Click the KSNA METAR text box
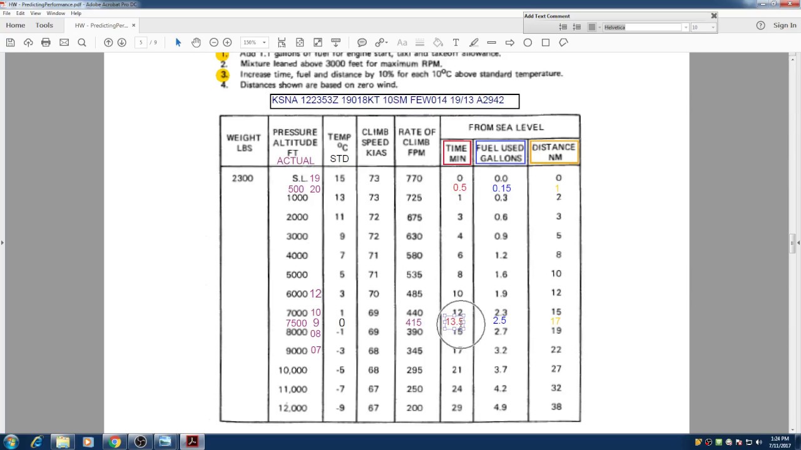Viewport: 801px width, 450px height. [x=395, y=101]
